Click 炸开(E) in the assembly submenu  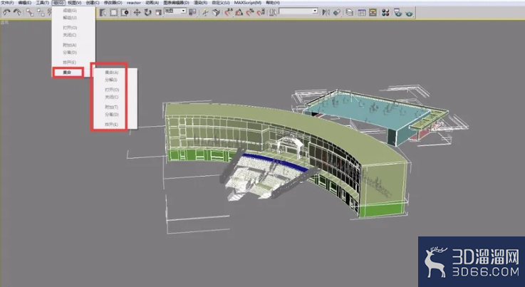(x=112, y=125)
